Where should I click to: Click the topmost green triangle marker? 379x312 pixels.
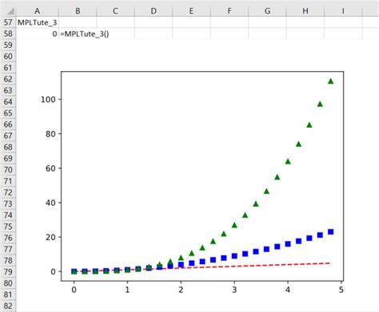331,81
